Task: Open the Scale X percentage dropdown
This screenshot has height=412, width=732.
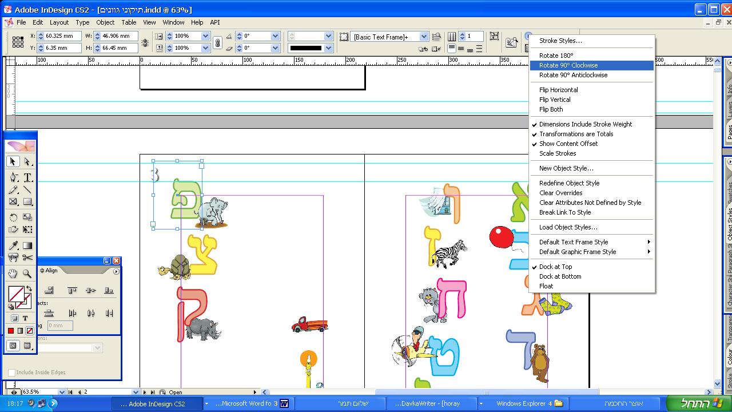Action: [x=205, y=36]
